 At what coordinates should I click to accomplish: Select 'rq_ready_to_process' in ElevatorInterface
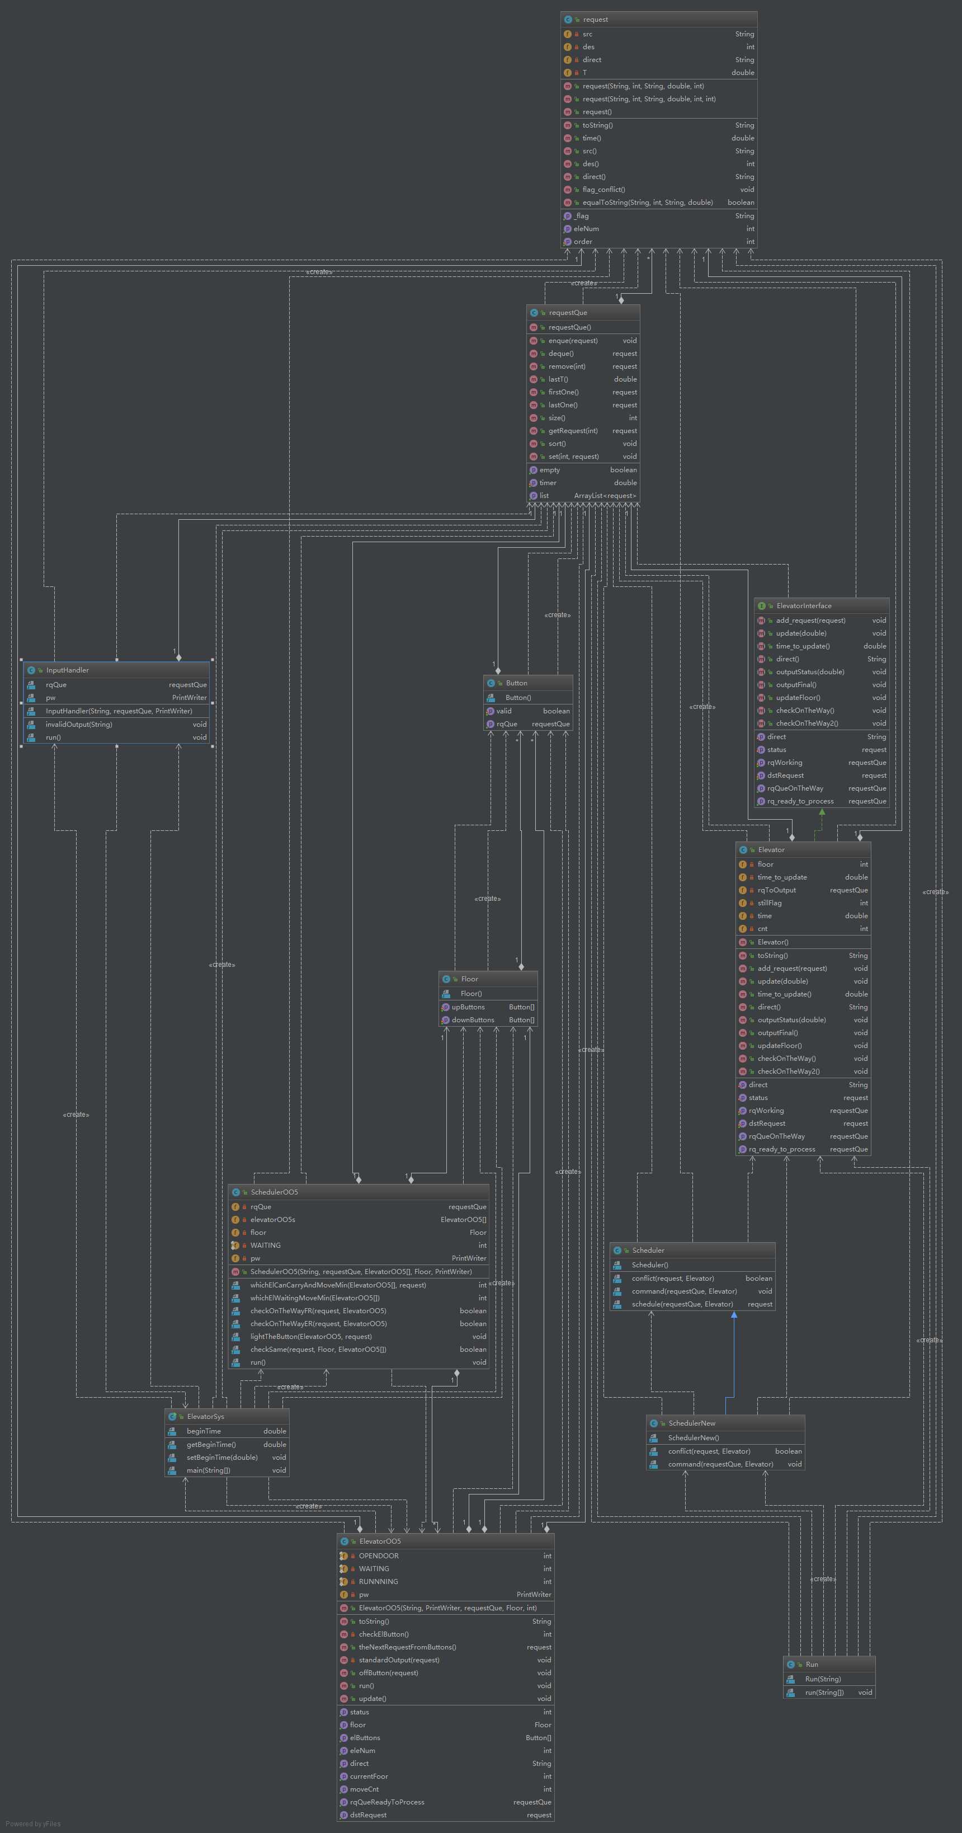tap(822, 801)
